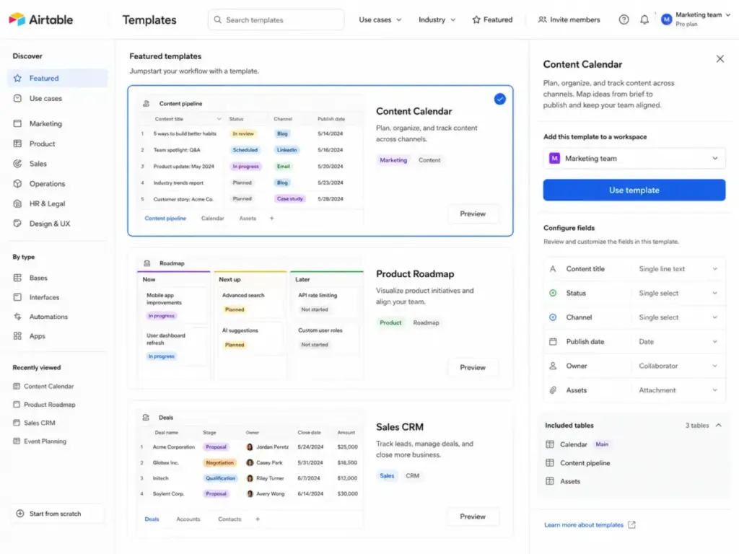Switch to Calendar tab in Content pipeline preview
The image size is (739, 554).
(213, 218)
